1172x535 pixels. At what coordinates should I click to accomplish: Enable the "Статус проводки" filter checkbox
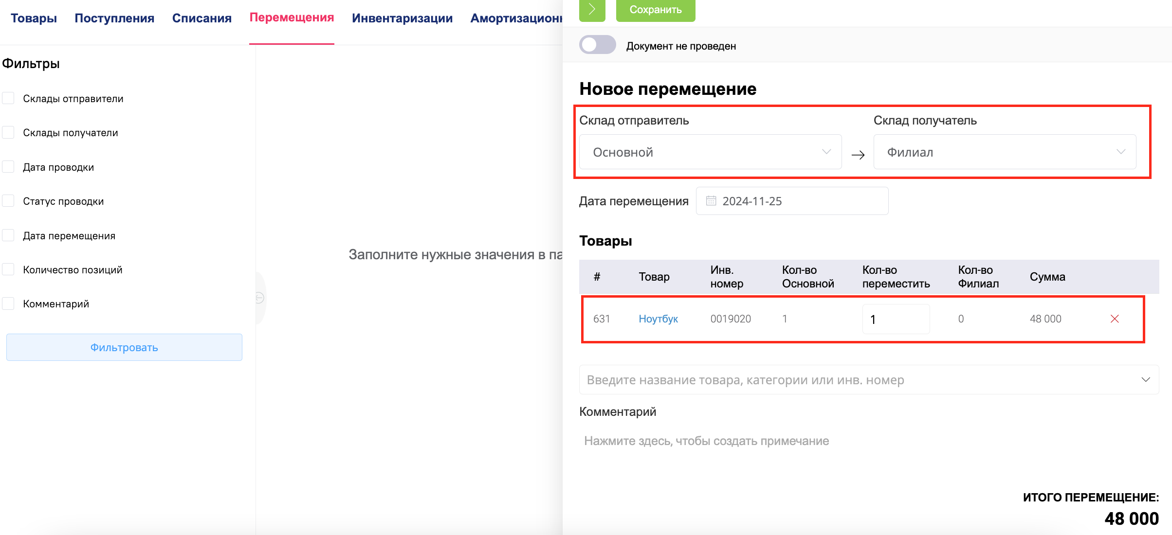pyautogui.click(x=8, y=201)
